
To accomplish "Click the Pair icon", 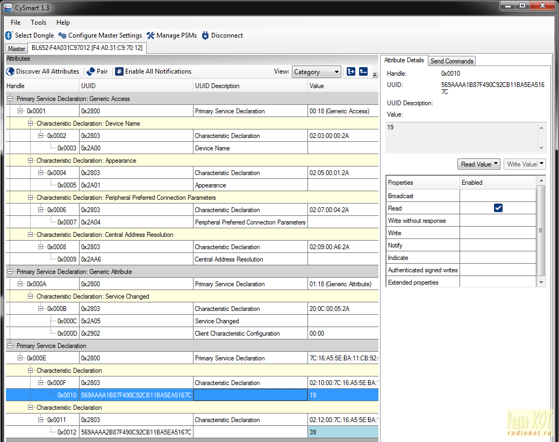I will [91, 71].
